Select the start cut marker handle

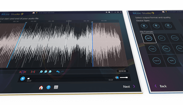pos(26,23)
